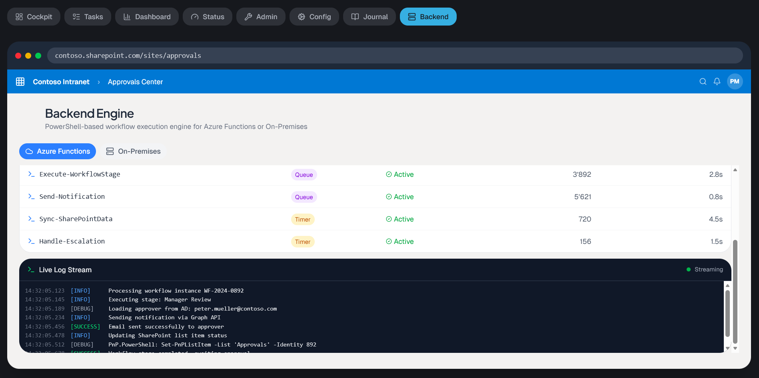Open the Admin panel

261,16
